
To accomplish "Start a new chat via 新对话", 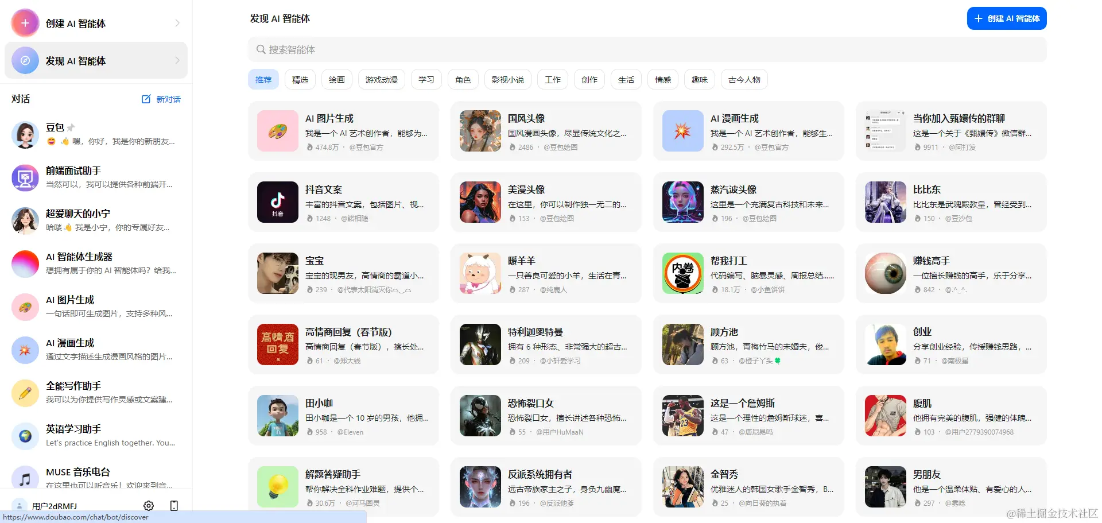I will pyautogui.click(x=161, y=99).
